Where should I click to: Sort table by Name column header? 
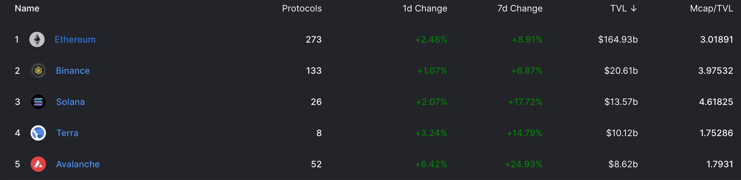pyautogui.click(x=27, y=9)
